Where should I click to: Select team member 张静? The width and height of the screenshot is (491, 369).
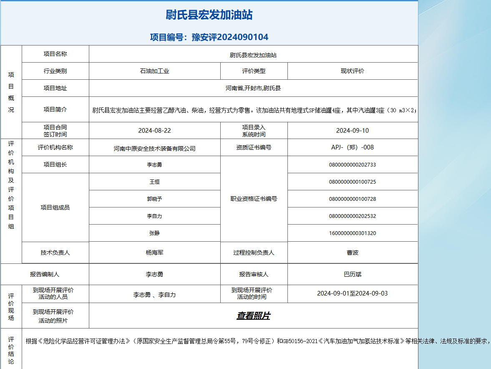coord(154,233)
